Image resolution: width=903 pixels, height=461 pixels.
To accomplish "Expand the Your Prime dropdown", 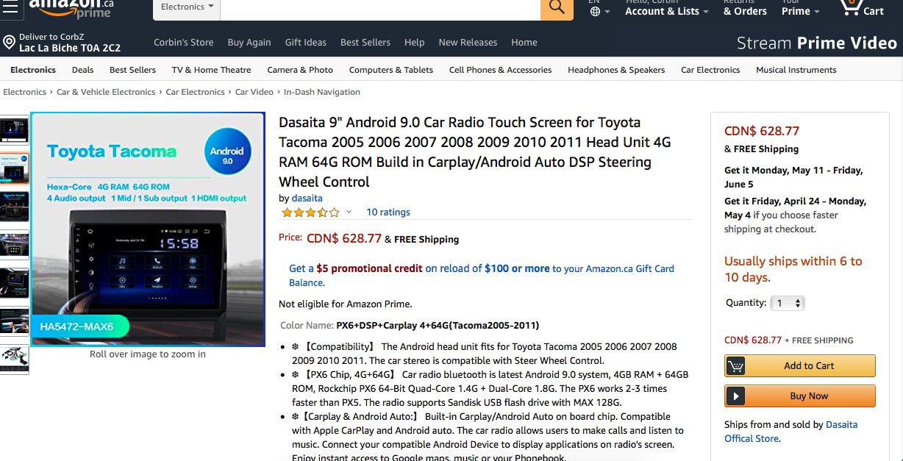I will [801, 7].
